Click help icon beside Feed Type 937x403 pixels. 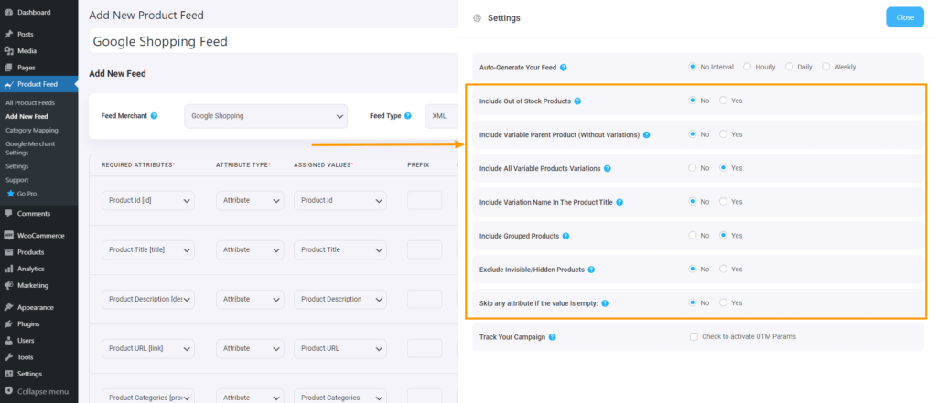407,116
